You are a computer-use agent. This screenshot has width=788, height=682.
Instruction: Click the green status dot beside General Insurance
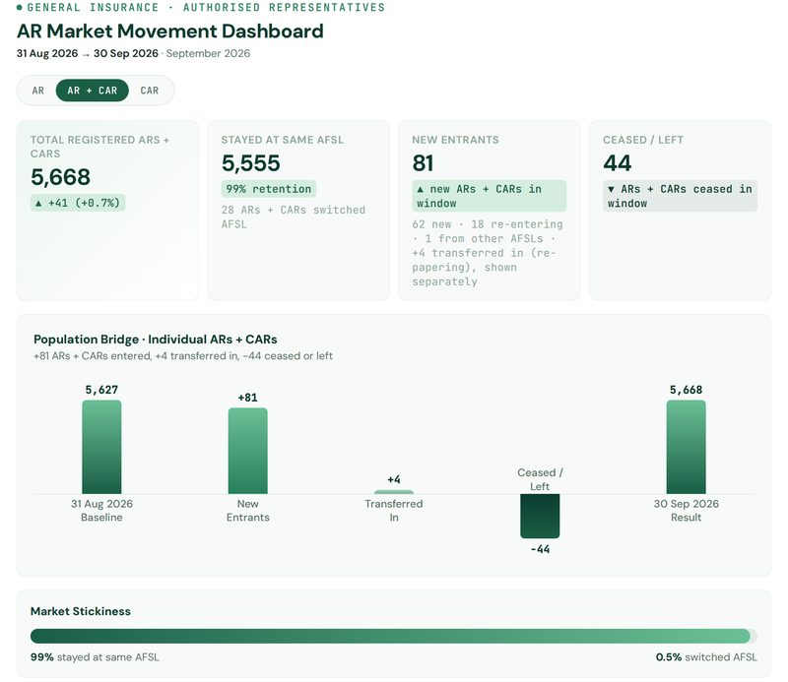tap(19, 8)
